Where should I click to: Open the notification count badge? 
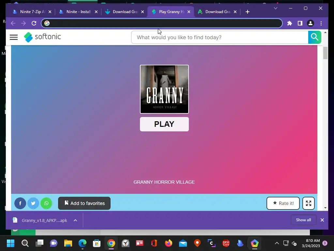pyautogui.click(x=325, y=243)
